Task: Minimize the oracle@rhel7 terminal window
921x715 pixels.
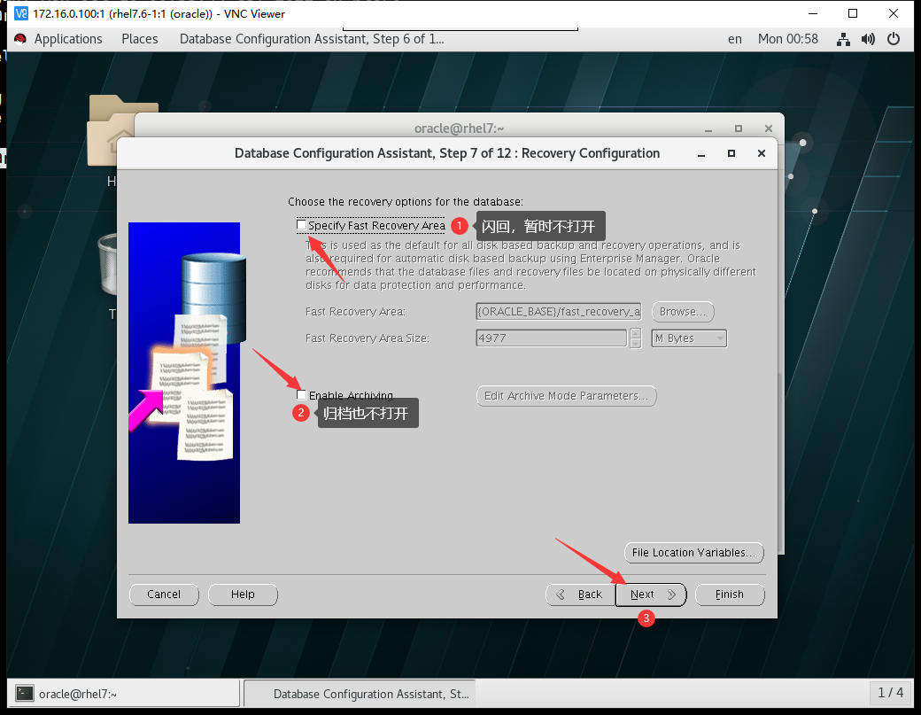Action: [x=708, y=128]
